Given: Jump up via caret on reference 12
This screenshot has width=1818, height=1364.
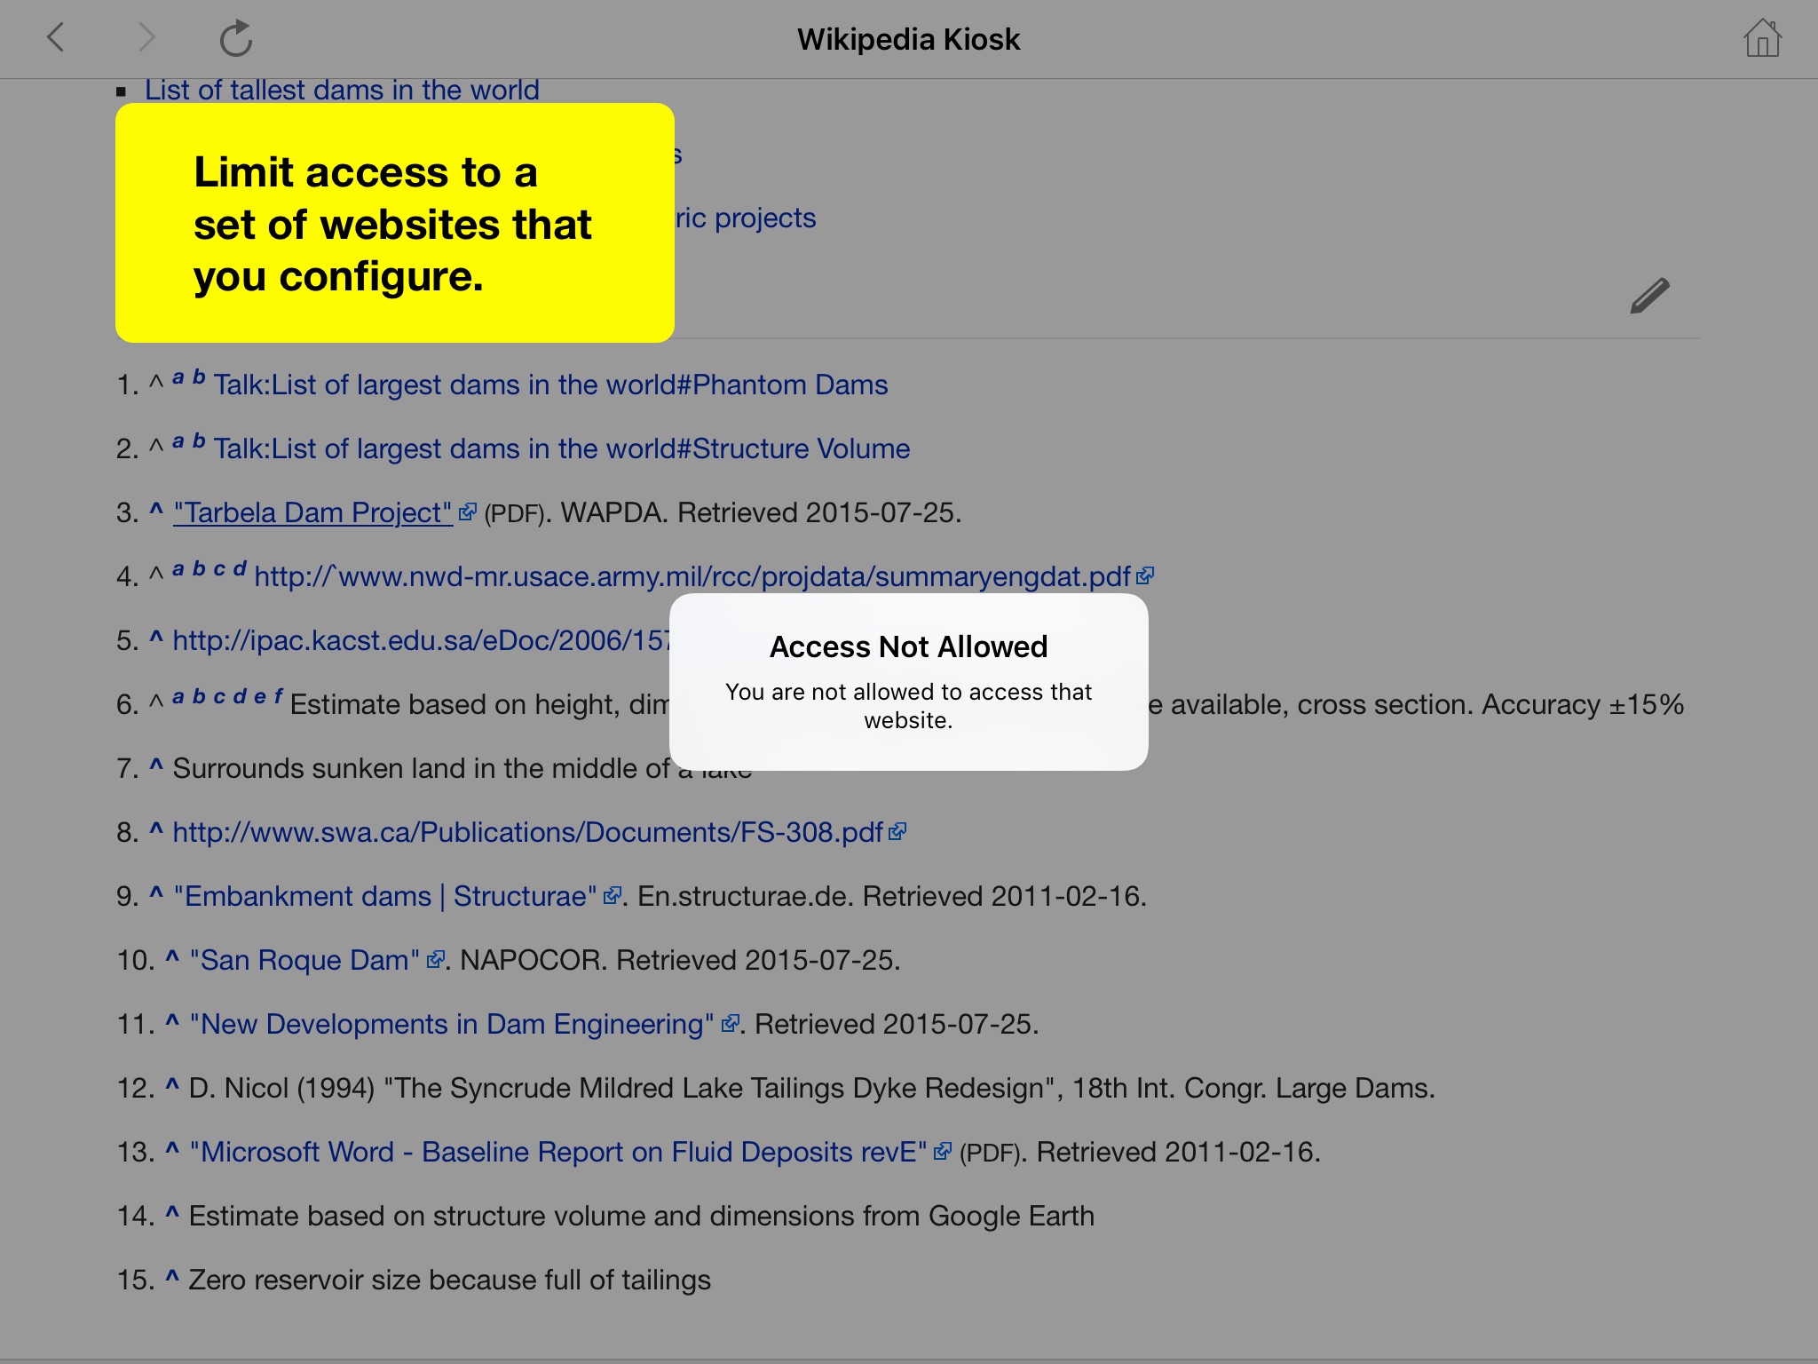Looking at the screenshot, I should (x=172, y=1085).
